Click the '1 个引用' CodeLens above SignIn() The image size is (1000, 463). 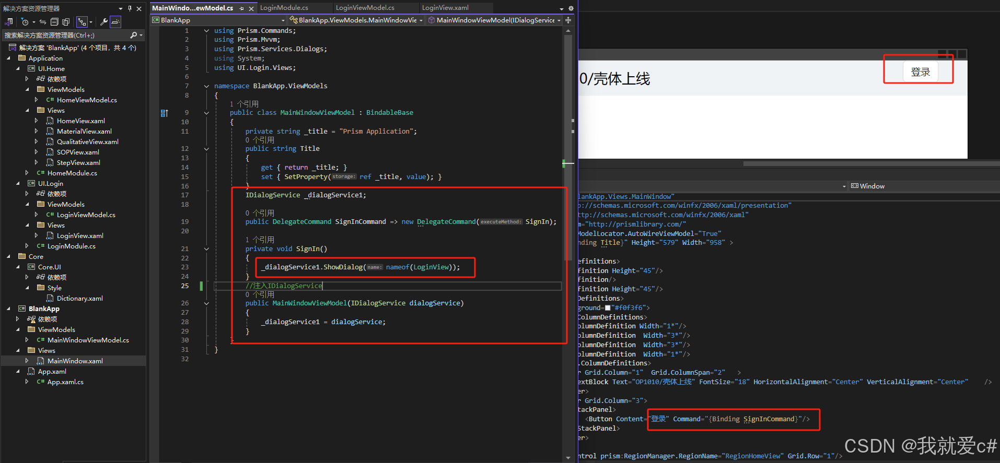tap(260, 240)
